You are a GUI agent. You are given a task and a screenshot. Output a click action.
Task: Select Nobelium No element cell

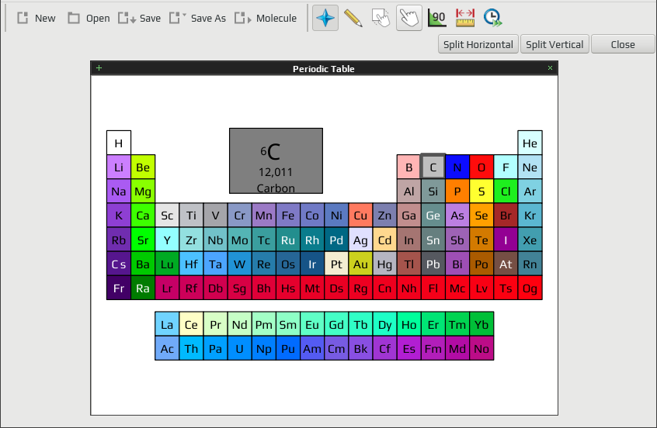[x=481, y=348]
